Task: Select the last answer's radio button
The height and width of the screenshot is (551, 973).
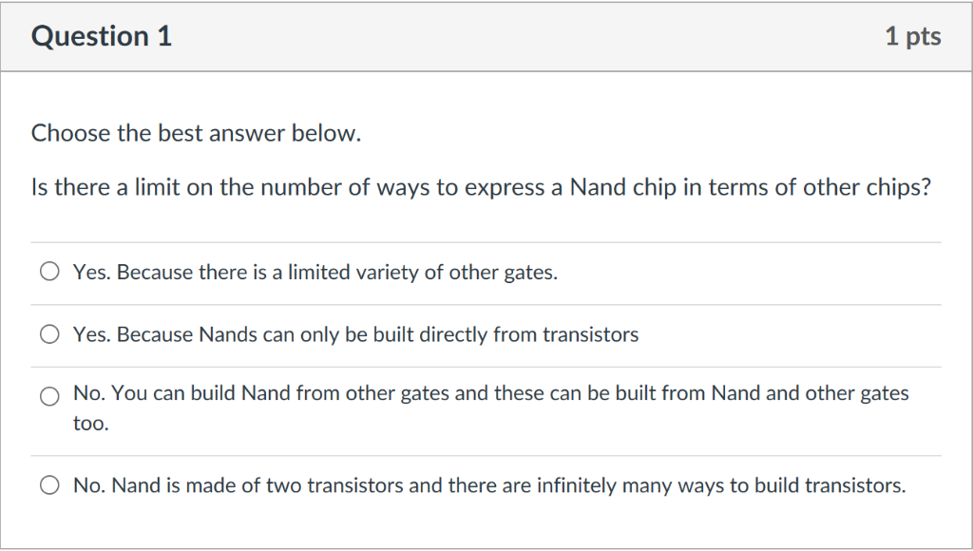Action: [48, 484]
